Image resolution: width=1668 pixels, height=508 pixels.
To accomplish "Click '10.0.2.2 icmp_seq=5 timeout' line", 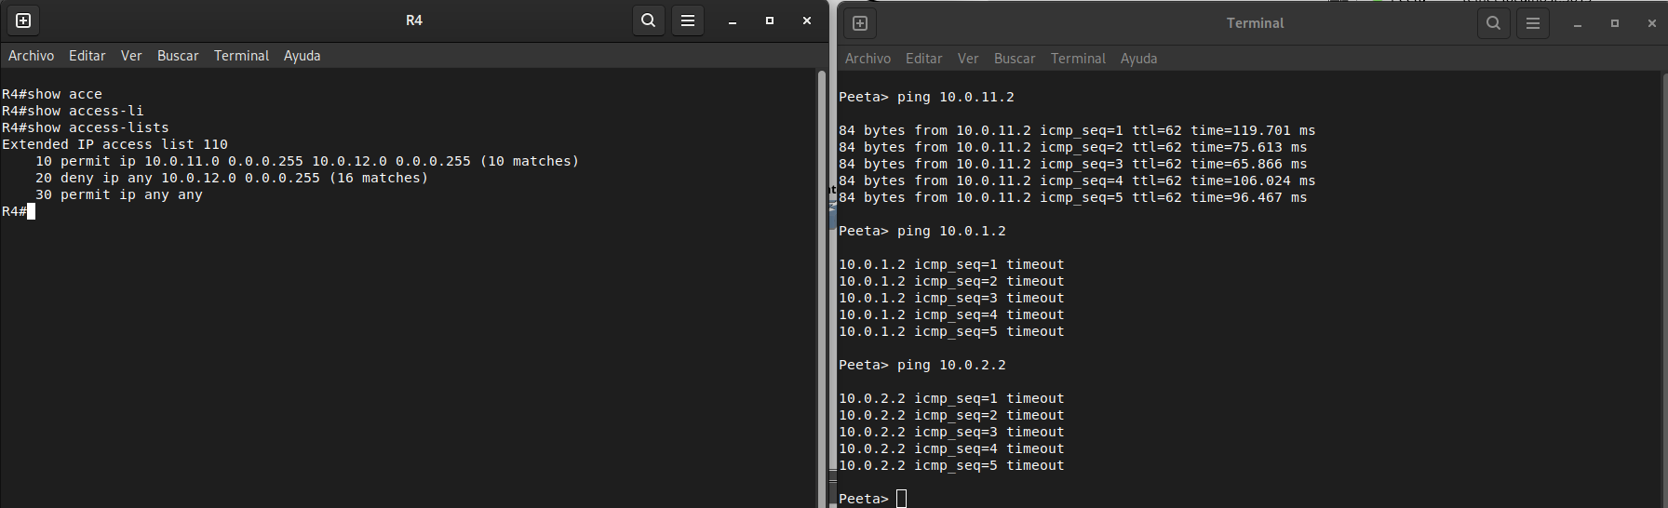I will click(x=951, y=465).
